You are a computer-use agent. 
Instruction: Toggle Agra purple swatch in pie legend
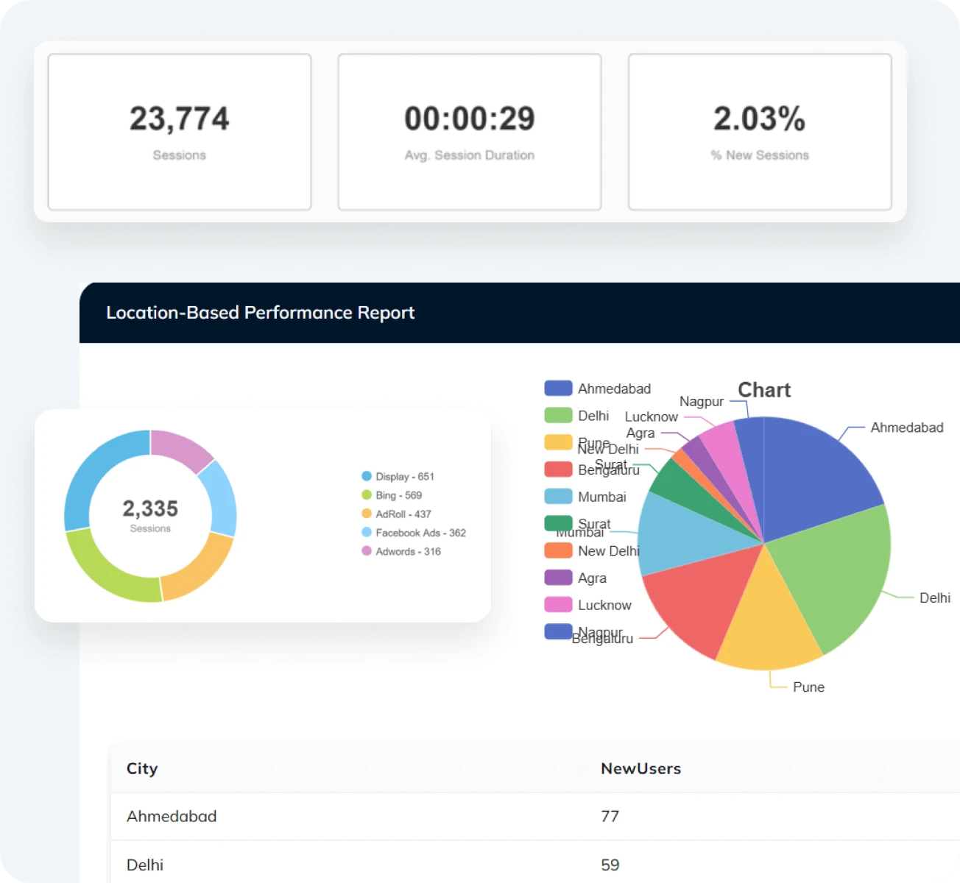[x=558, y=578]
